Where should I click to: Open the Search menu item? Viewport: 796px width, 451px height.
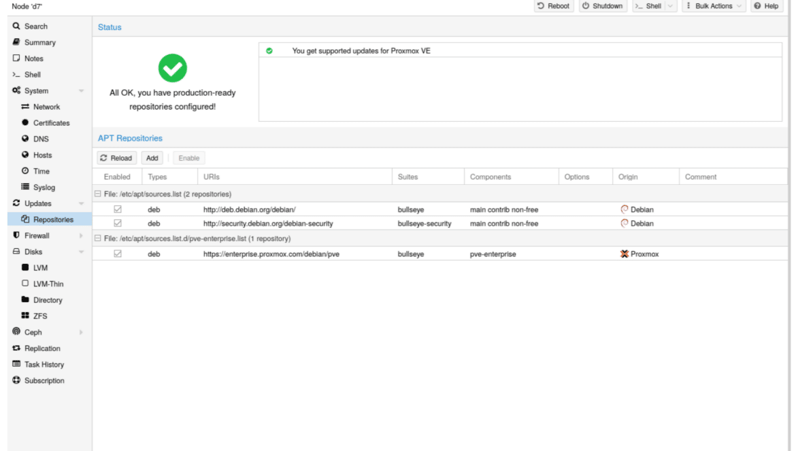coord(35,27)
